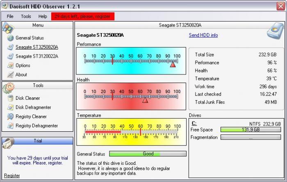Click the Register link in Trial panel
Viewport: 287px width, 182px height.
click(12, 175)
